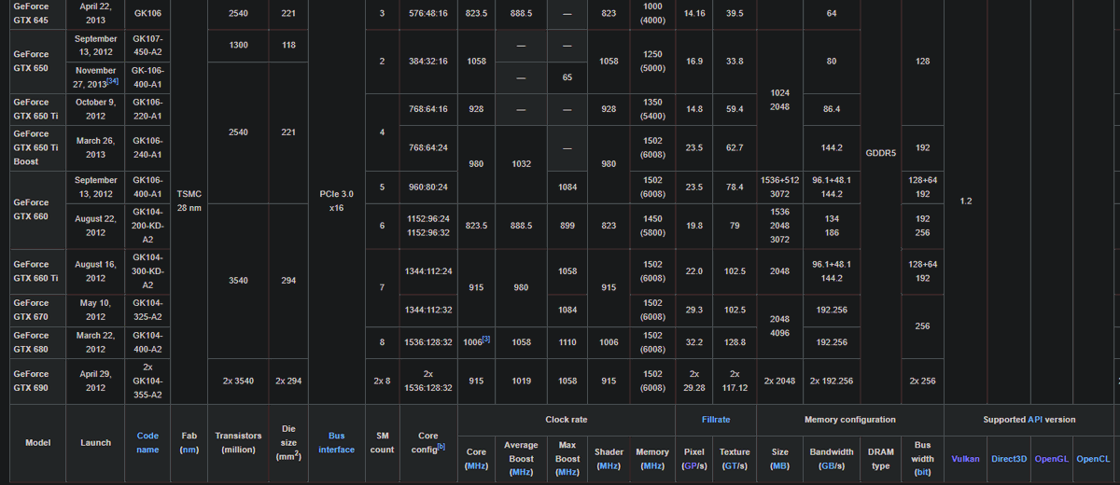Click the TSMC 28 nm fab cell
Image resolution: width=1120 pixels, height=485 pixels.
click(x=189, y=201)
